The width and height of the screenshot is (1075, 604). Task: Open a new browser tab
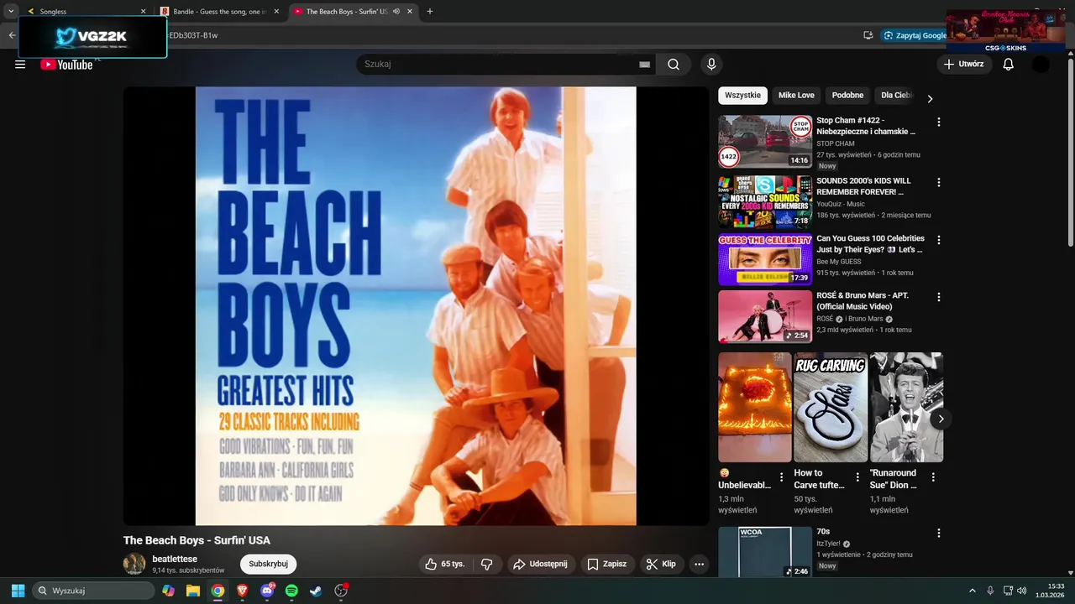(x=430, y=12)
